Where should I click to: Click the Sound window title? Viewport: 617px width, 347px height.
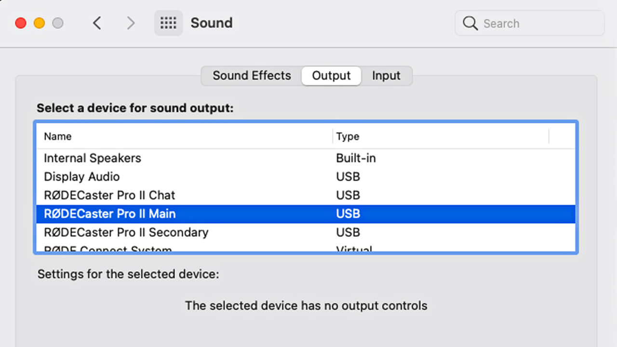(212, 23)
